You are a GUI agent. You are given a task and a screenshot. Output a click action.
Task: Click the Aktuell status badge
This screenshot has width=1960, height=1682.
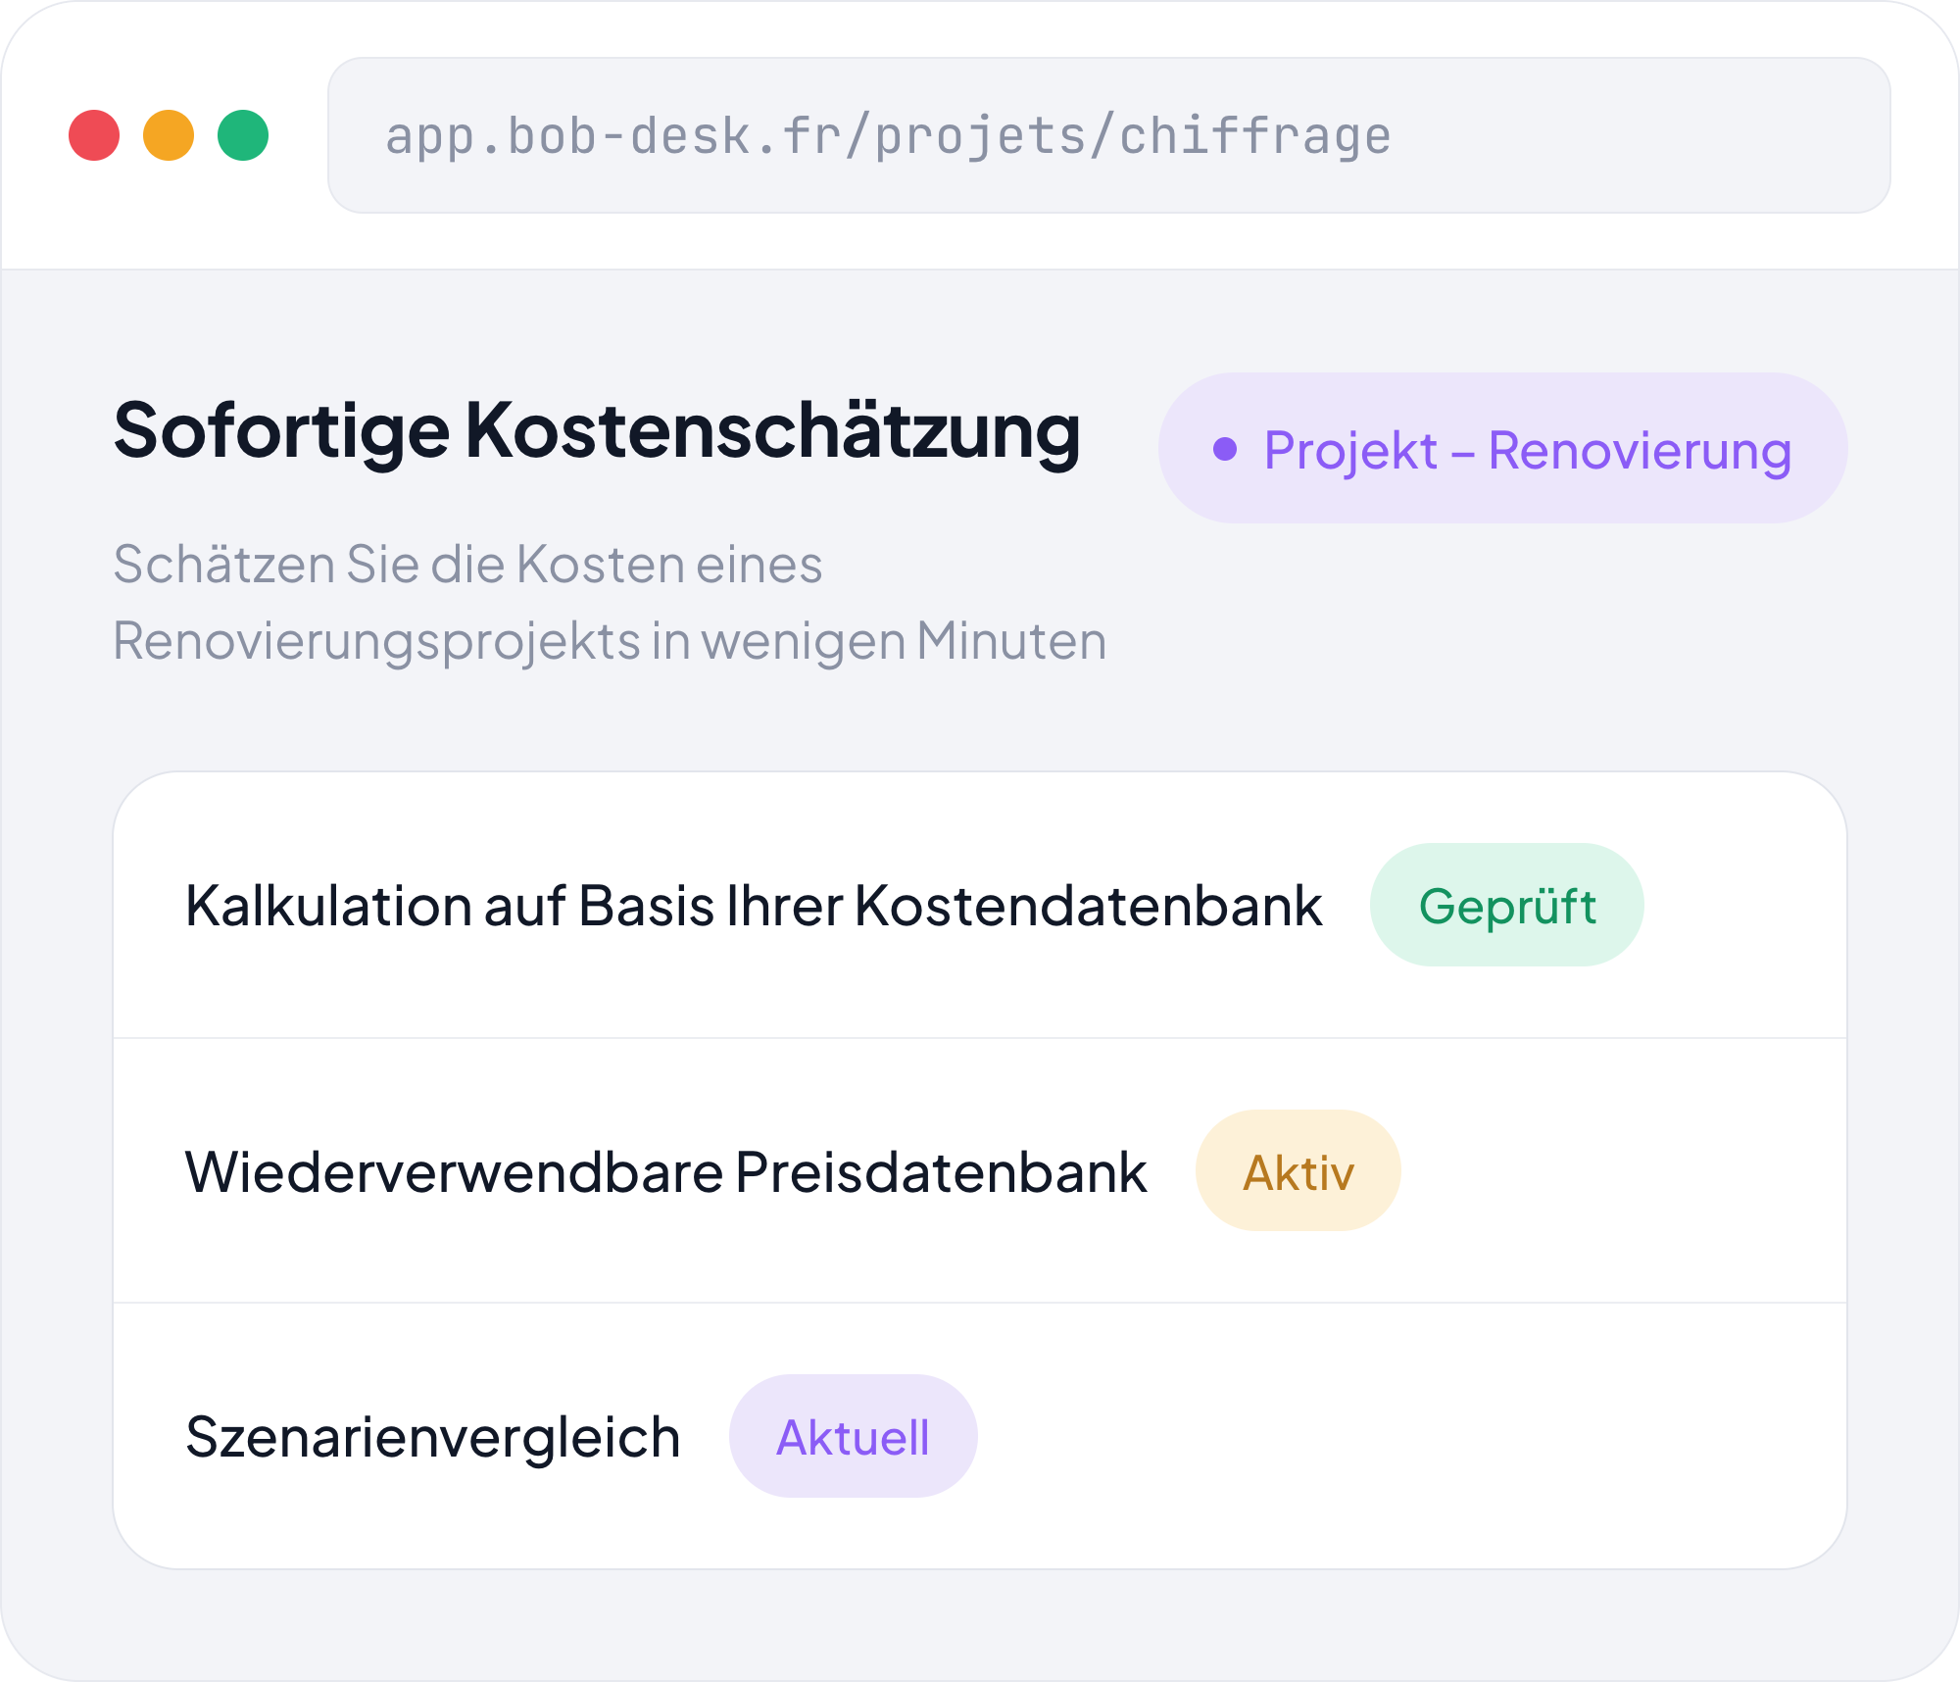(853, 1437)
